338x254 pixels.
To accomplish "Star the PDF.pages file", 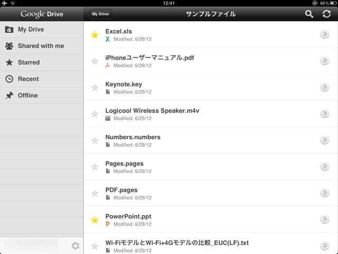I will click(95, 193).
